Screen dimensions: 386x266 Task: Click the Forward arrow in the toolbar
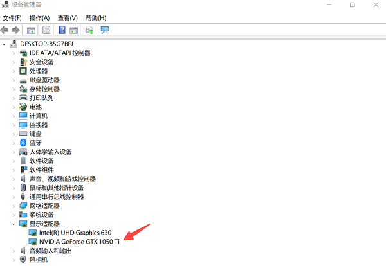15,30
